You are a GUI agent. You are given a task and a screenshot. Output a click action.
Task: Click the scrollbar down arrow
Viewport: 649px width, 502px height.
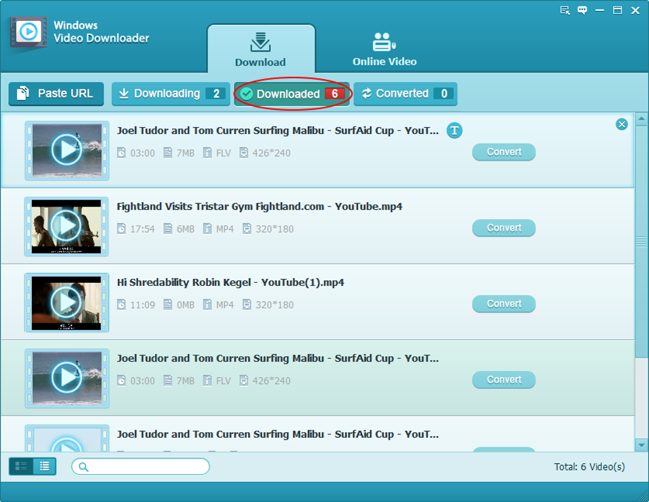(x=641, y=445)
